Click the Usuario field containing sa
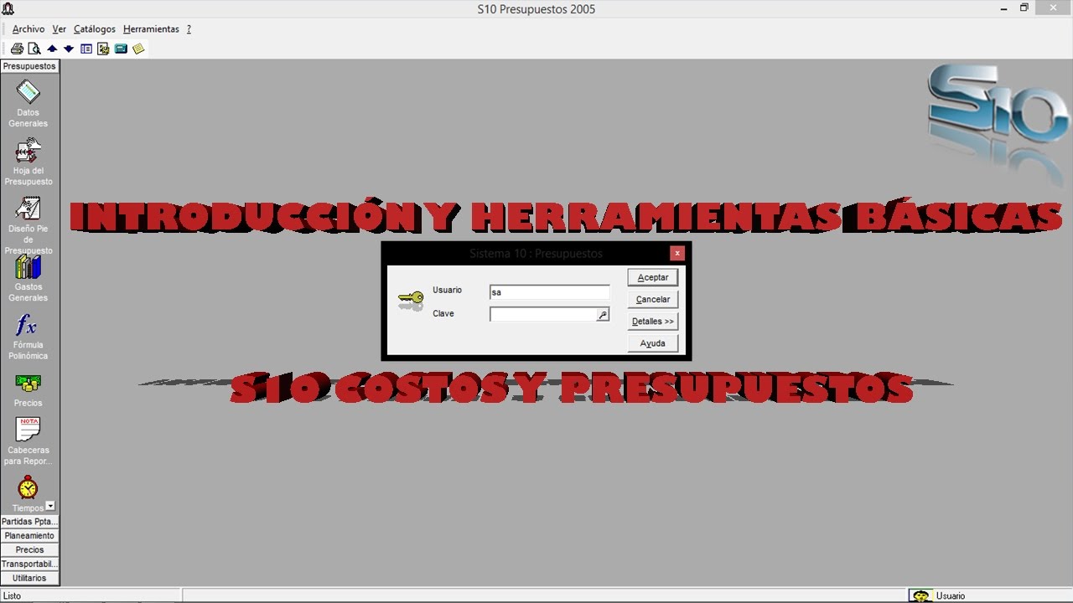Image resolution: width=1073 pixels, height=603 pixels. tap(550, 292)
